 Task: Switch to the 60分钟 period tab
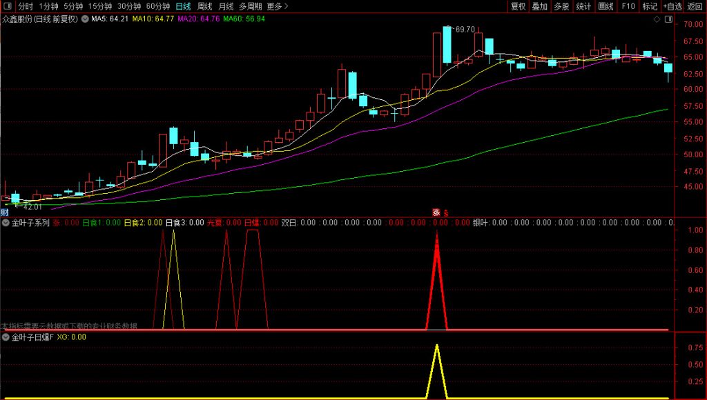[x=158, y=6]
